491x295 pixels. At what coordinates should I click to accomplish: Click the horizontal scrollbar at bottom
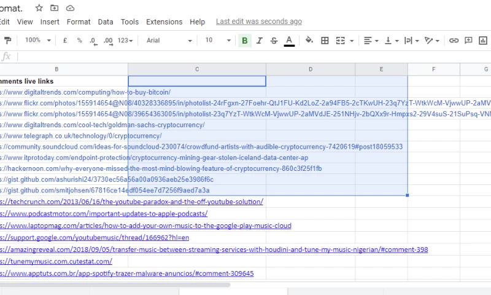[115, 285]
